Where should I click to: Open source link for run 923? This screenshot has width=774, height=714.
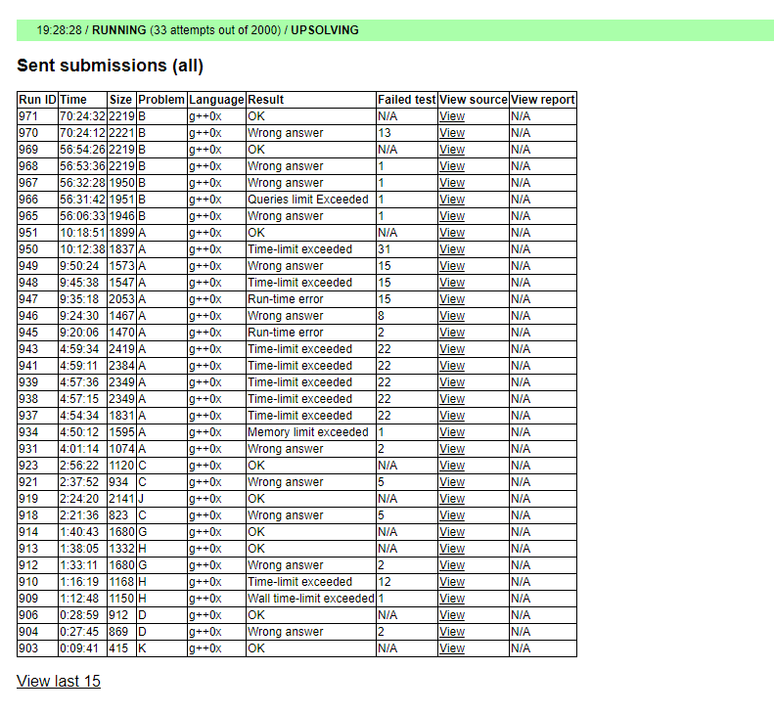[452, 466]
